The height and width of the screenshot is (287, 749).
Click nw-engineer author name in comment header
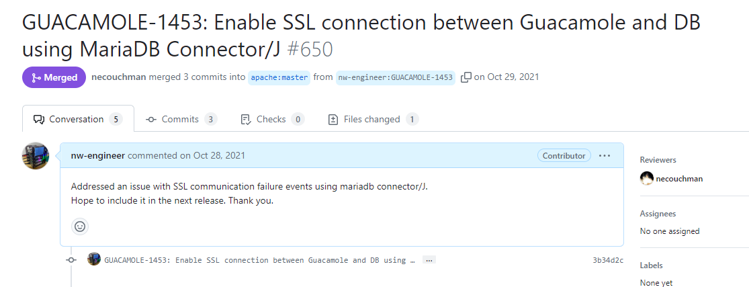coord(98,156)
